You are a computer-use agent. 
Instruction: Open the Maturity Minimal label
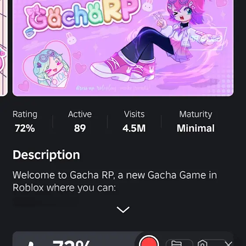(x=195, y=121)
